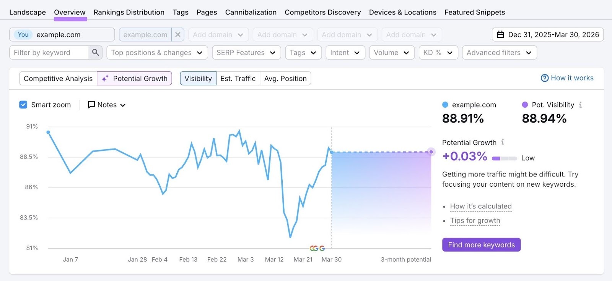Image resolution: width=612 pixels, height=281 pixels.
Task: Open the Intent dropdown filter
Action: (345, 52)
